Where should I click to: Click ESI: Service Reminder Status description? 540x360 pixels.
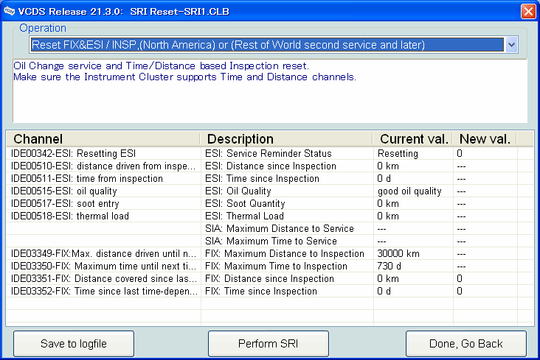click(269, 153)
